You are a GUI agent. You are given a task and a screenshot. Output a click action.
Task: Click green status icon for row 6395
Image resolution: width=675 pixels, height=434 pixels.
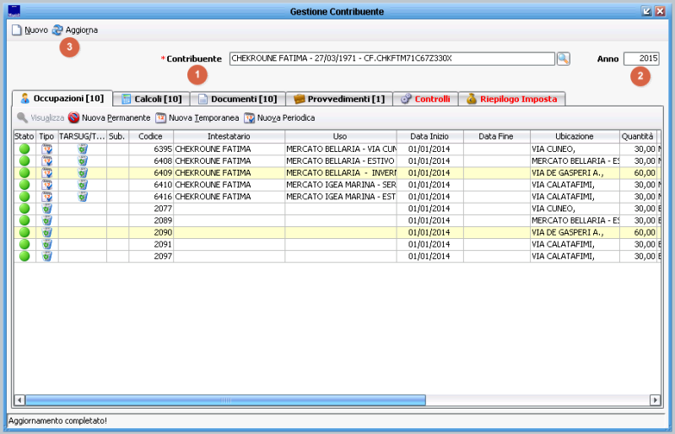pyautogui.click(x=24, y=149)
